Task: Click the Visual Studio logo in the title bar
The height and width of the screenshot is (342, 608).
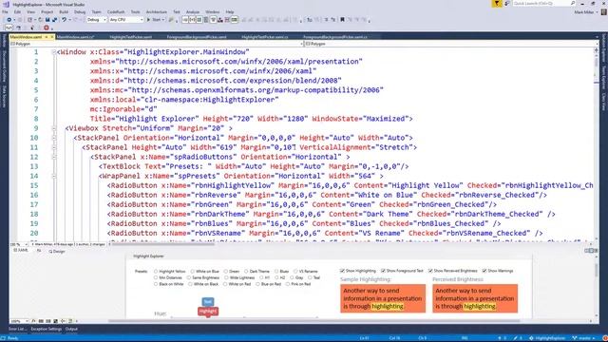Action: click(x=6, y=4)
